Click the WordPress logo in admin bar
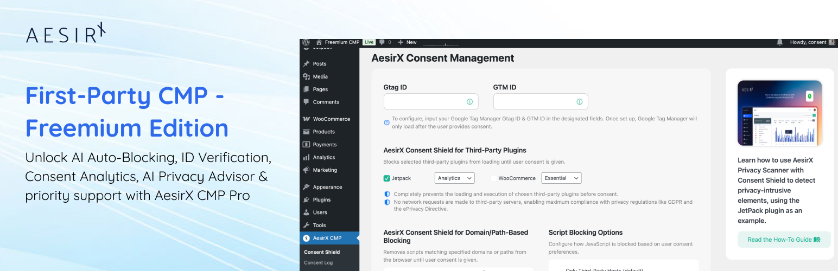This screenshot has width=838, height=271. click(306, 42)
